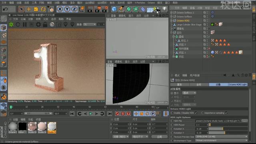256x144 pixels.
Task: Click the red record keyframe button
Action: (117, 114)
